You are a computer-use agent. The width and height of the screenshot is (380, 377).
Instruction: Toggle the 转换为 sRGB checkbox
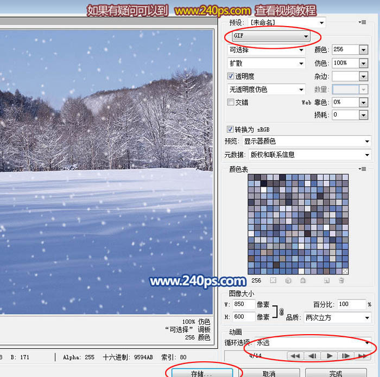click(x=230, y=129)
